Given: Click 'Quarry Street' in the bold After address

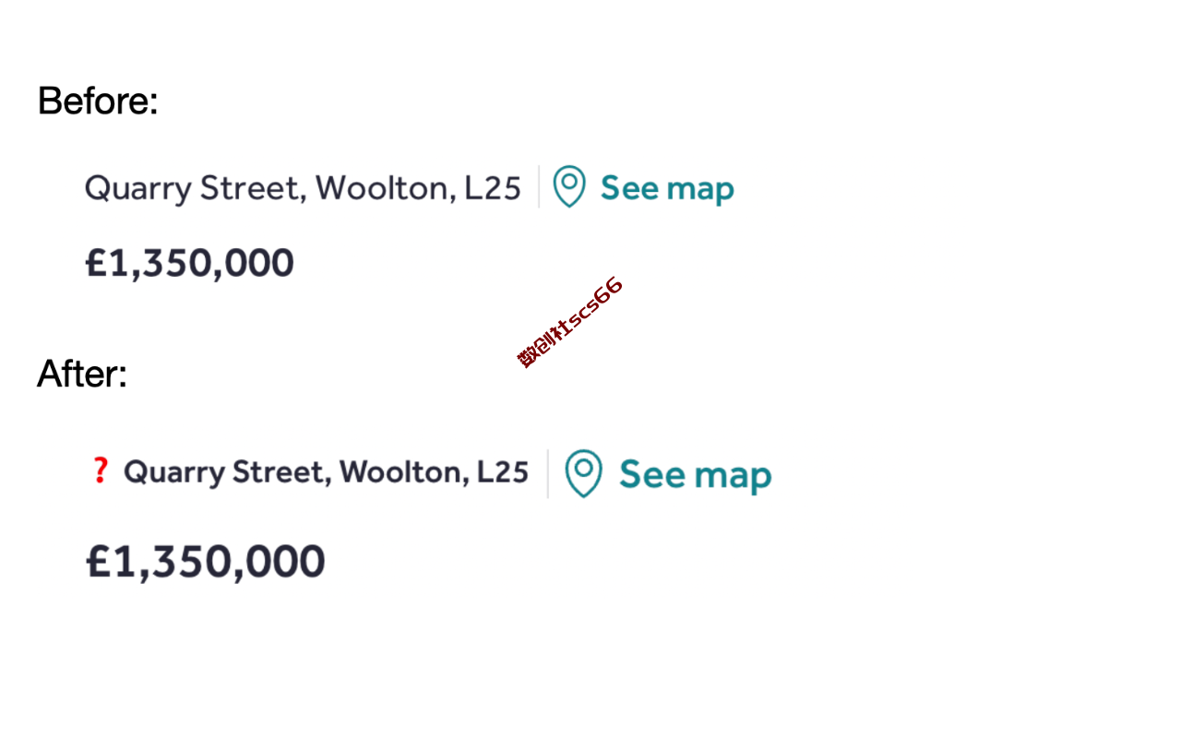Looking at the screenshot, I should click(226, 472).
